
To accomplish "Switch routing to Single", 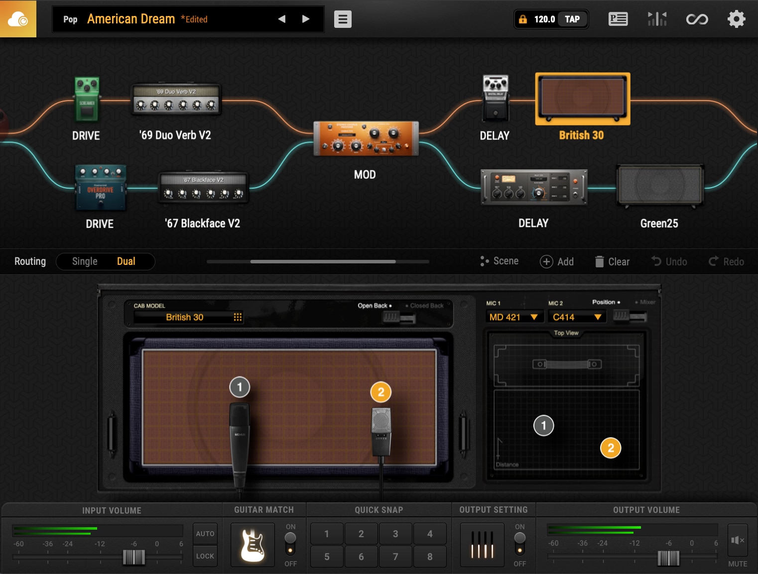I will 85,261.
